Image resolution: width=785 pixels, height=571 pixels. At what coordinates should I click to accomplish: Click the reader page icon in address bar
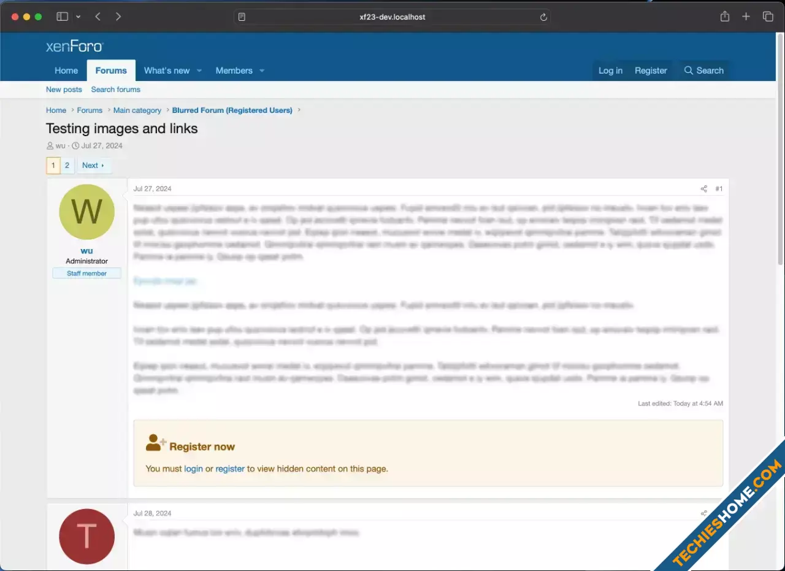[x=242, y=17]
